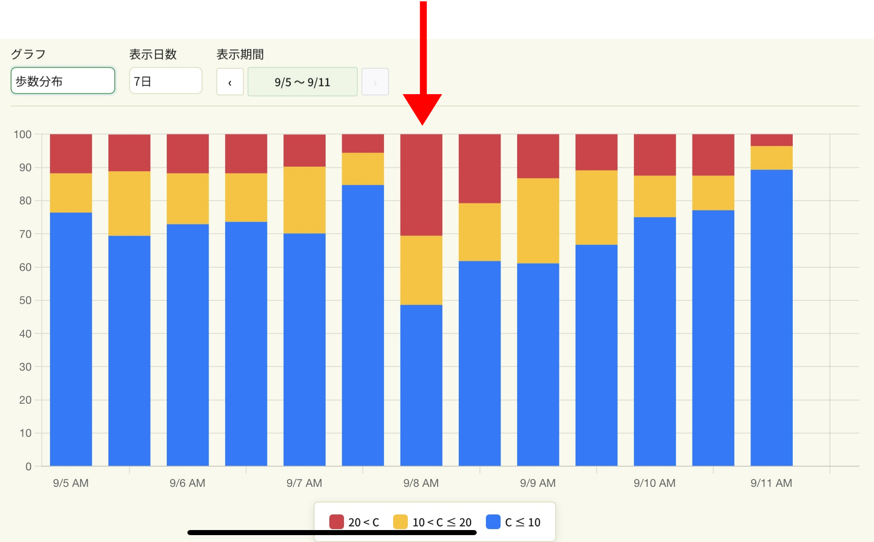The width and height of the screenshot is (874, 542).
Task: Select red segment of the 9/8 AM bar
Action: 421,185
